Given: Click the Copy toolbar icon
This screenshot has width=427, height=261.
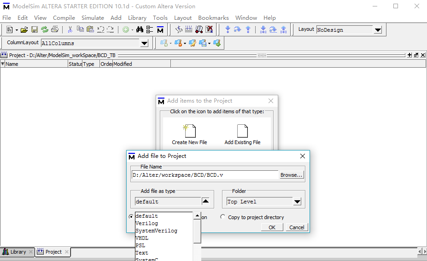Looking at the screenshot, I should tap(80, 29).
